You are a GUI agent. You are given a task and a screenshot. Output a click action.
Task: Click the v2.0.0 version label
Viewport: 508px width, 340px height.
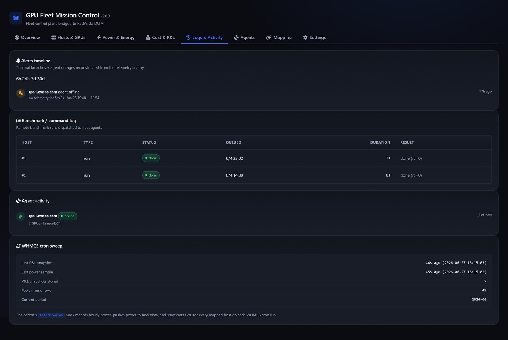105,16
